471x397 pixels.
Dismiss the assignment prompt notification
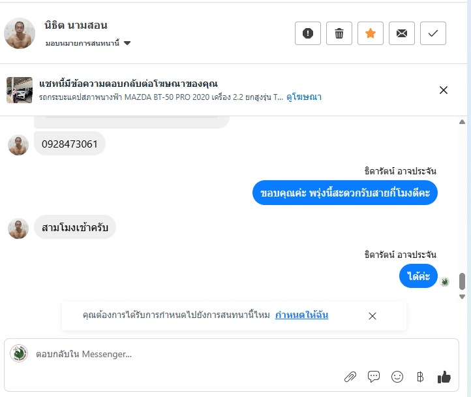point(372,316)
